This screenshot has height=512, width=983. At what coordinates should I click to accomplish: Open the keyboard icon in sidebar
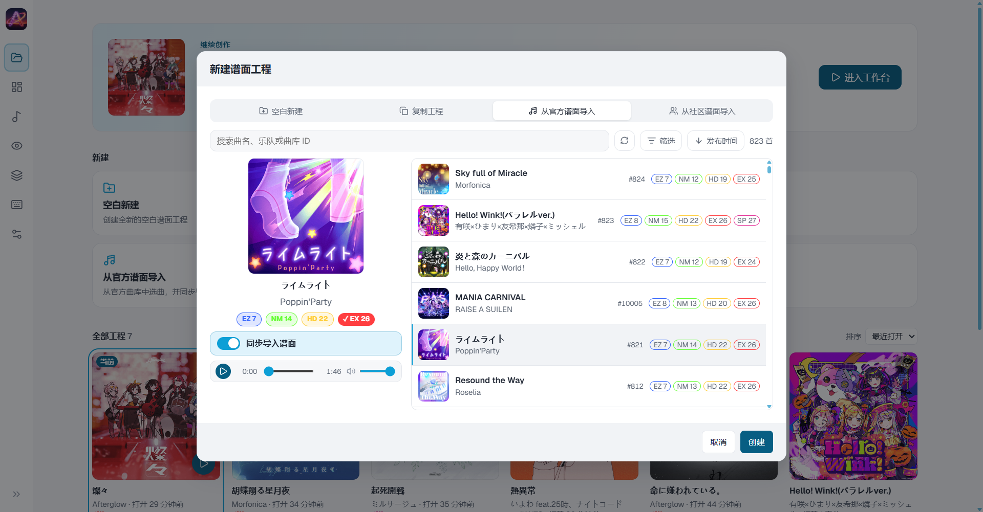tap(17, 205)
